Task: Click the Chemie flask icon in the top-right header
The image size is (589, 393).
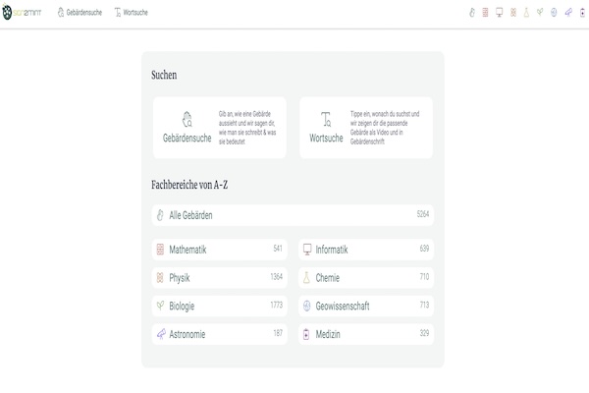Action: [526, 13]
